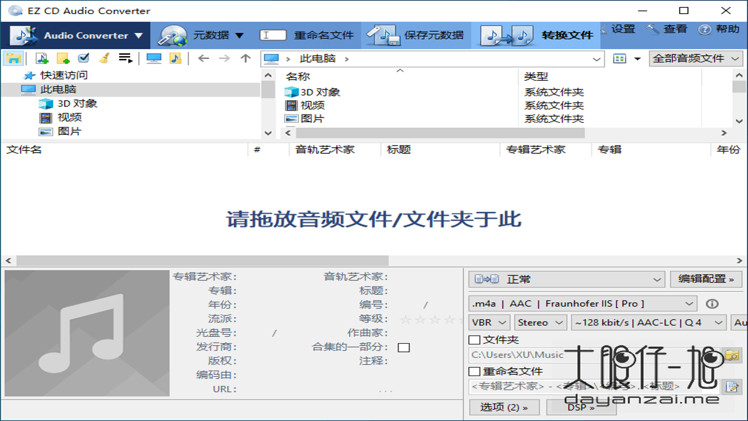Viewport: 748px width, 421px height.
Task: Click the 专辑艺术家 column header
Action: [x=536, y=150]
